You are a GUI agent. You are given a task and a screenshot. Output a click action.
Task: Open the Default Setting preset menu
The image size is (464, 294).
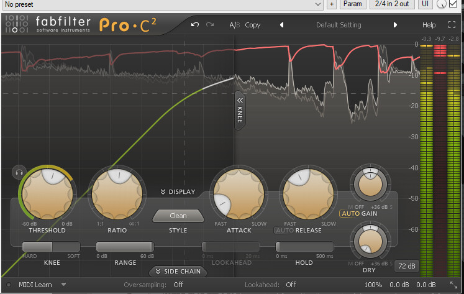pyautogui.click(x=339, y=25)
